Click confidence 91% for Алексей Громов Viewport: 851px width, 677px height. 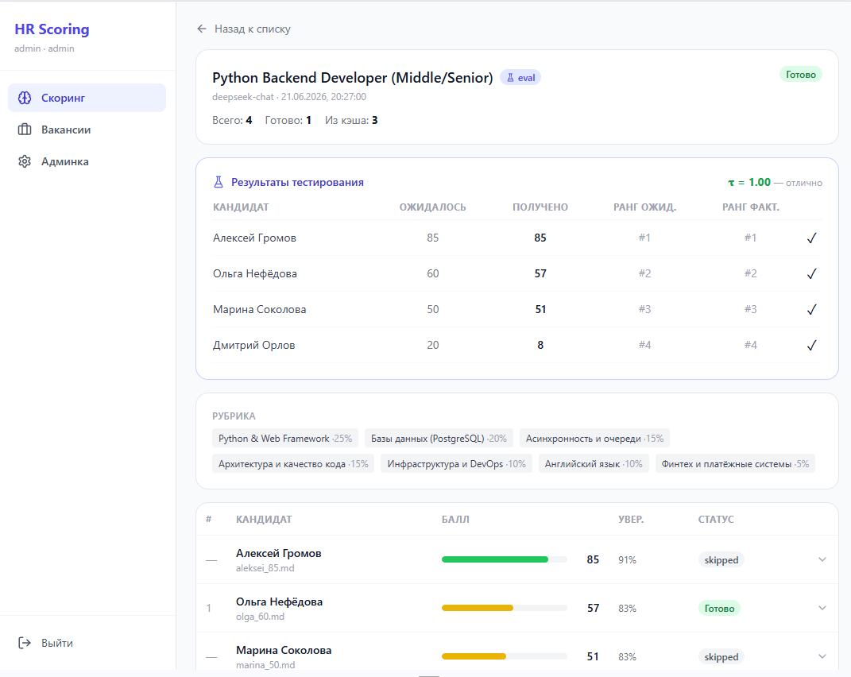(x=627, y=559)
